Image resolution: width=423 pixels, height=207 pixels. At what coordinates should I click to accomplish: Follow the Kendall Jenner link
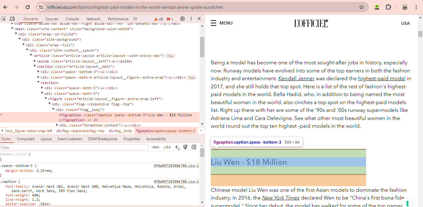(296, 79)
